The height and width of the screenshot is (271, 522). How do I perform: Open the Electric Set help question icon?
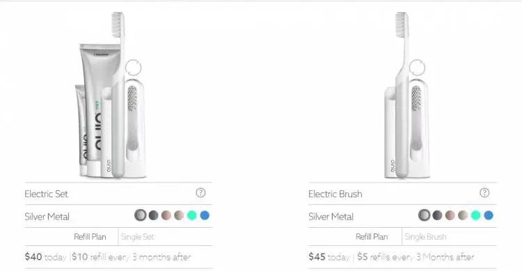(x=200, y=193)
